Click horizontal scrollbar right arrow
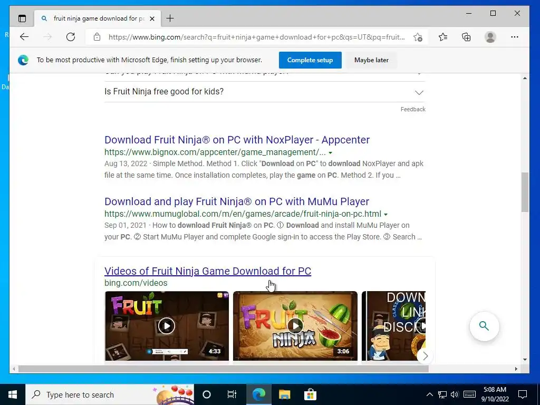 coord(516,369)
